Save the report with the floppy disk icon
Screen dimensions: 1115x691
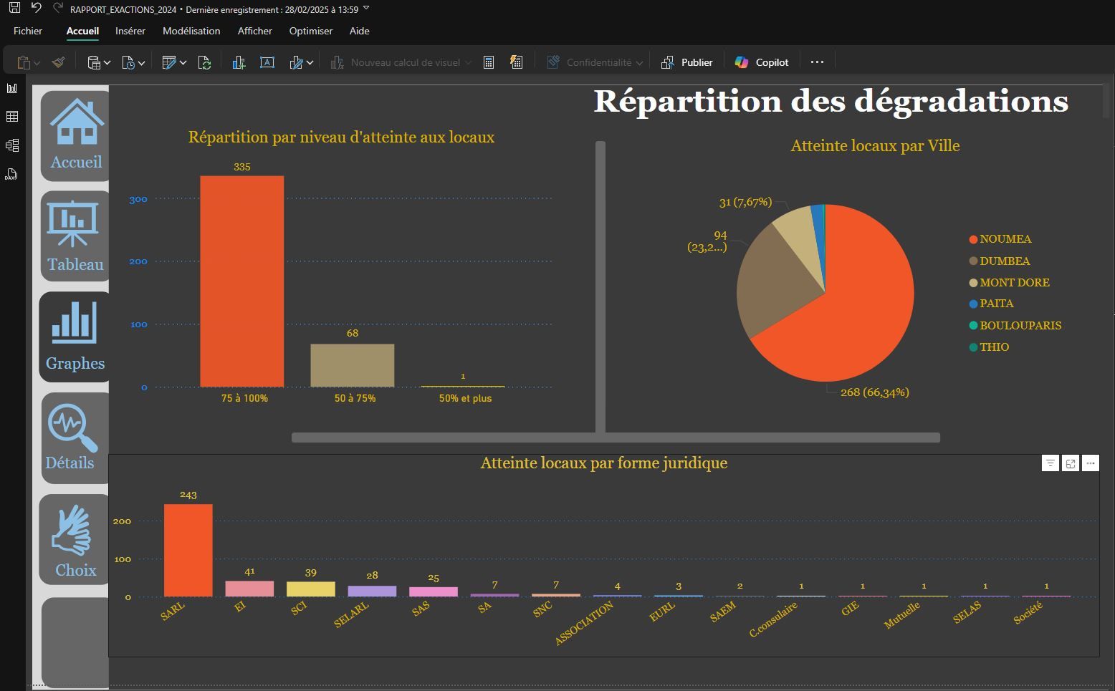click(14, 9)
